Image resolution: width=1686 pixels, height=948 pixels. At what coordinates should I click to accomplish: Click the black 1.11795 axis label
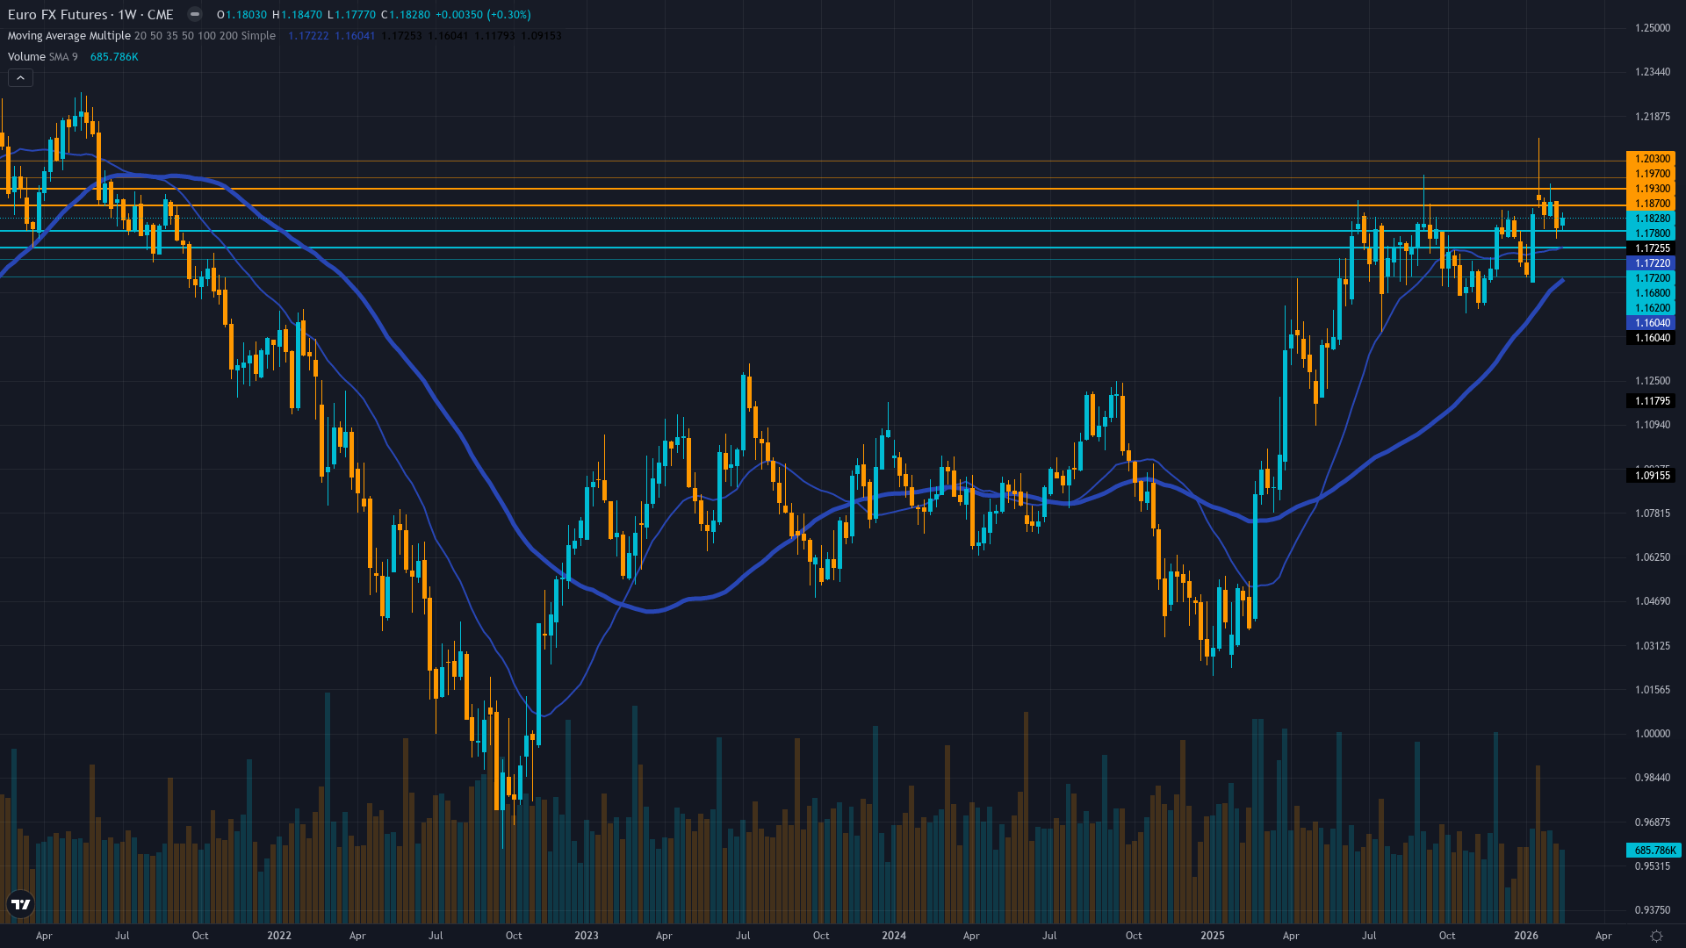tap(1651, 401)
